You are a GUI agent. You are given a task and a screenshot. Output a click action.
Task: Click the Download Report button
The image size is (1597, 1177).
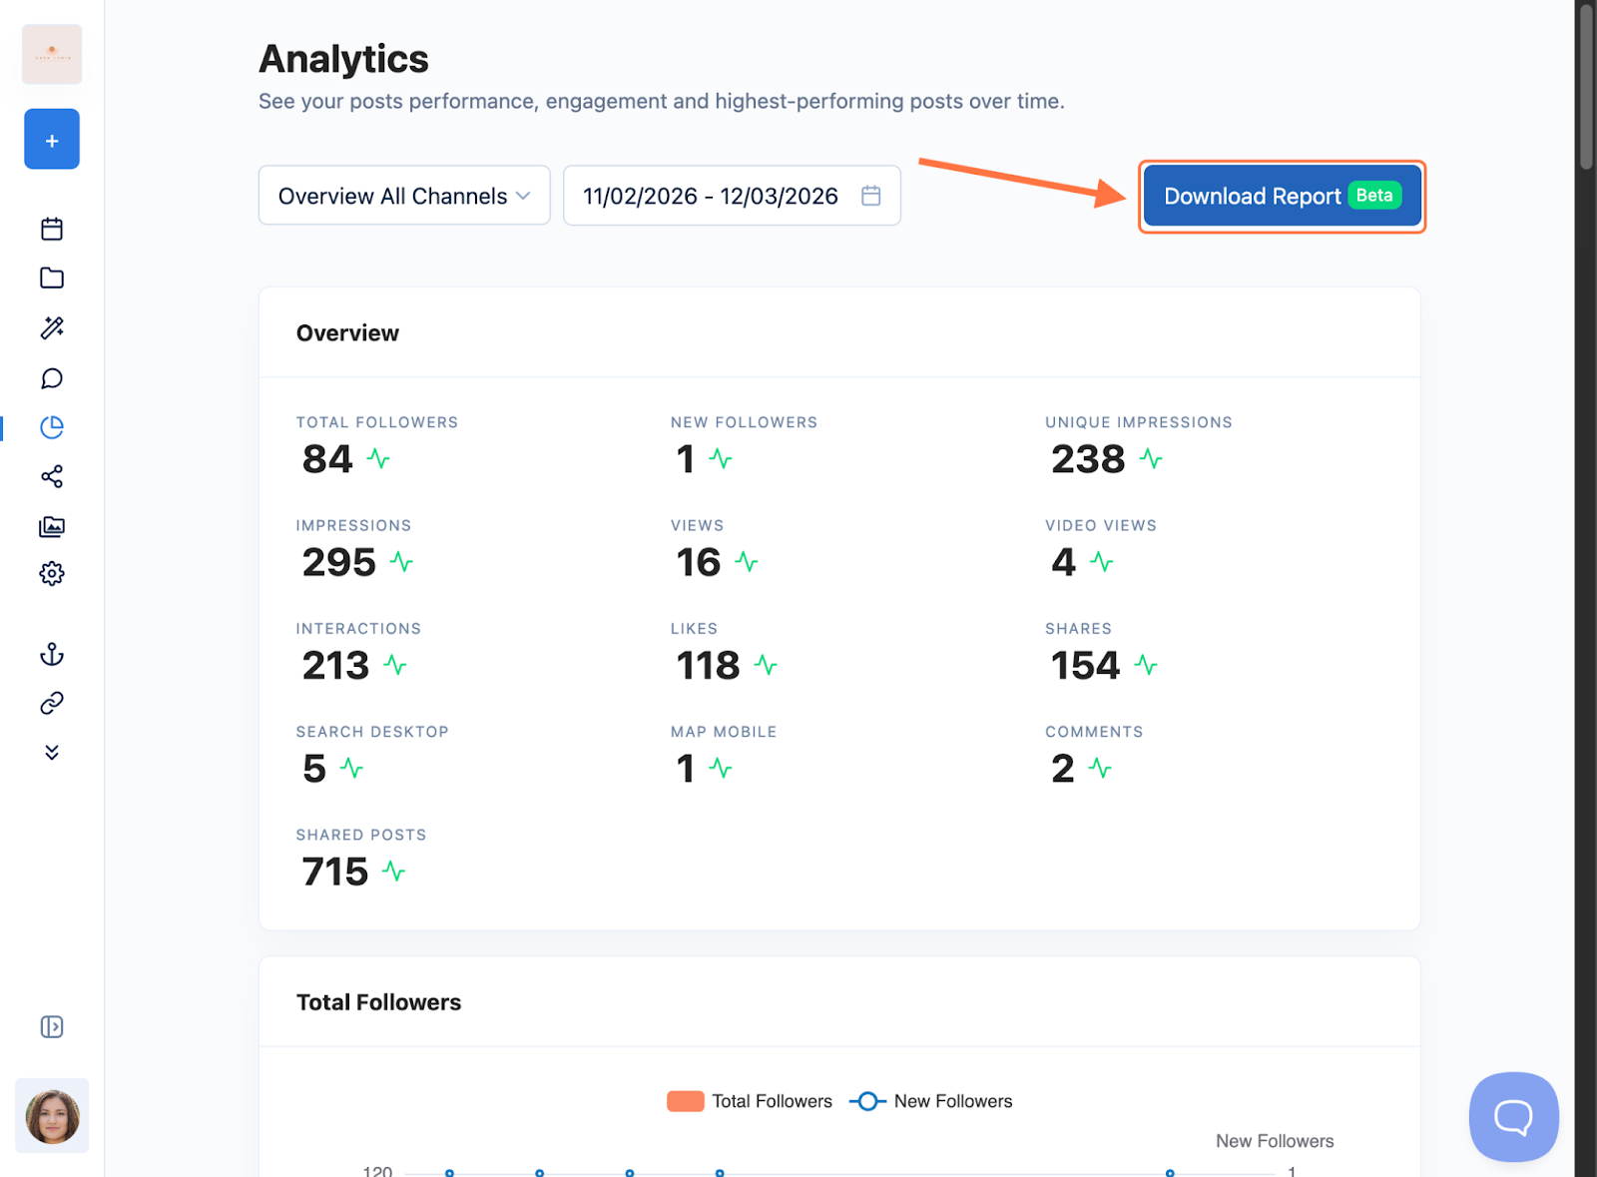coord(1282,196)
